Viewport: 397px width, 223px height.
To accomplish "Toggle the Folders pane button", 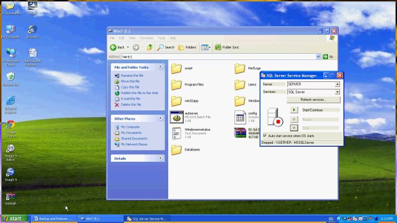I will point(187,47).
